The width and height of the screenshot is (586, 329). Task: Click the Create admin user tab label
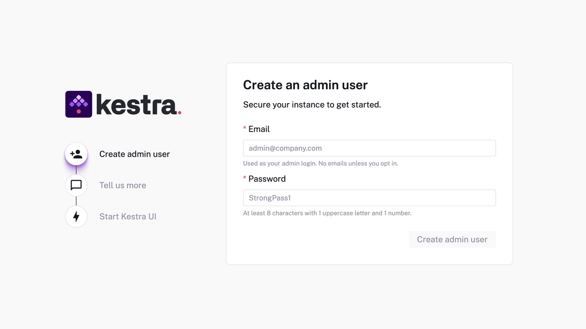click(134, 154)
